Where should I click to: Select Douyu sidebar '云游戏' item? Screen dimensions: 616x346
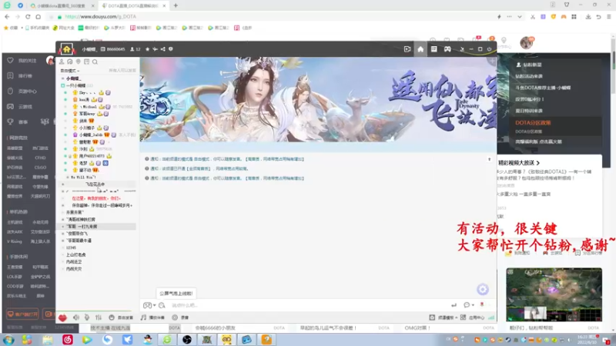[x=25, y=107]
